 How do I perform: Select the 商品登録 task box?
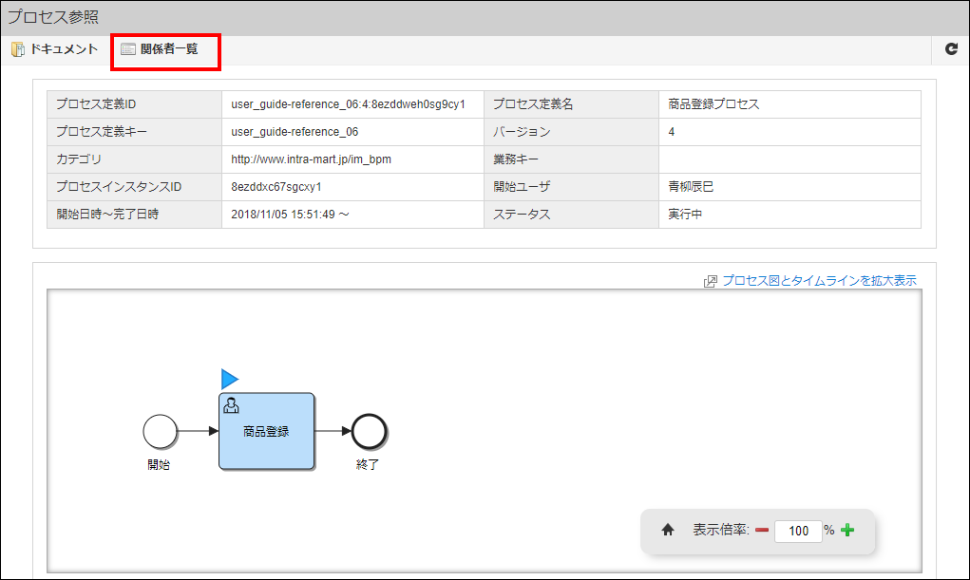266,440
